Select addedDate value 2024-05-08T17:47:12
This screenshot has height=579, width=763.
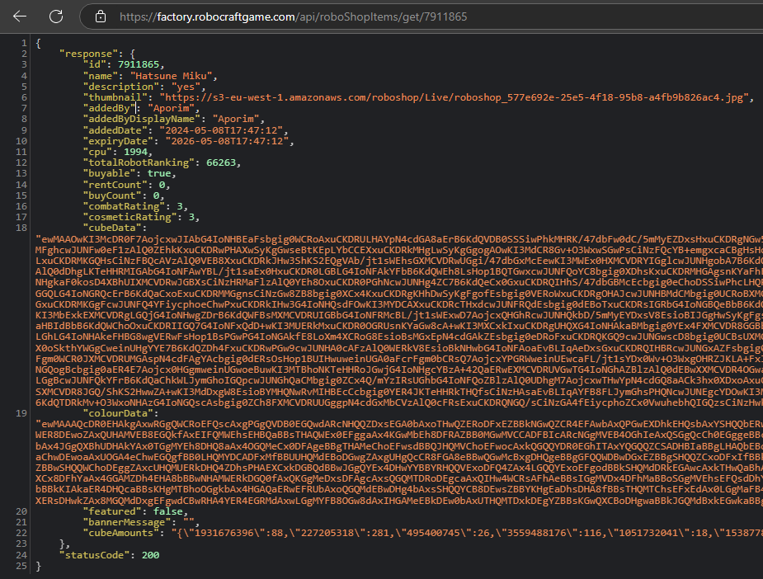click(221, 130)
